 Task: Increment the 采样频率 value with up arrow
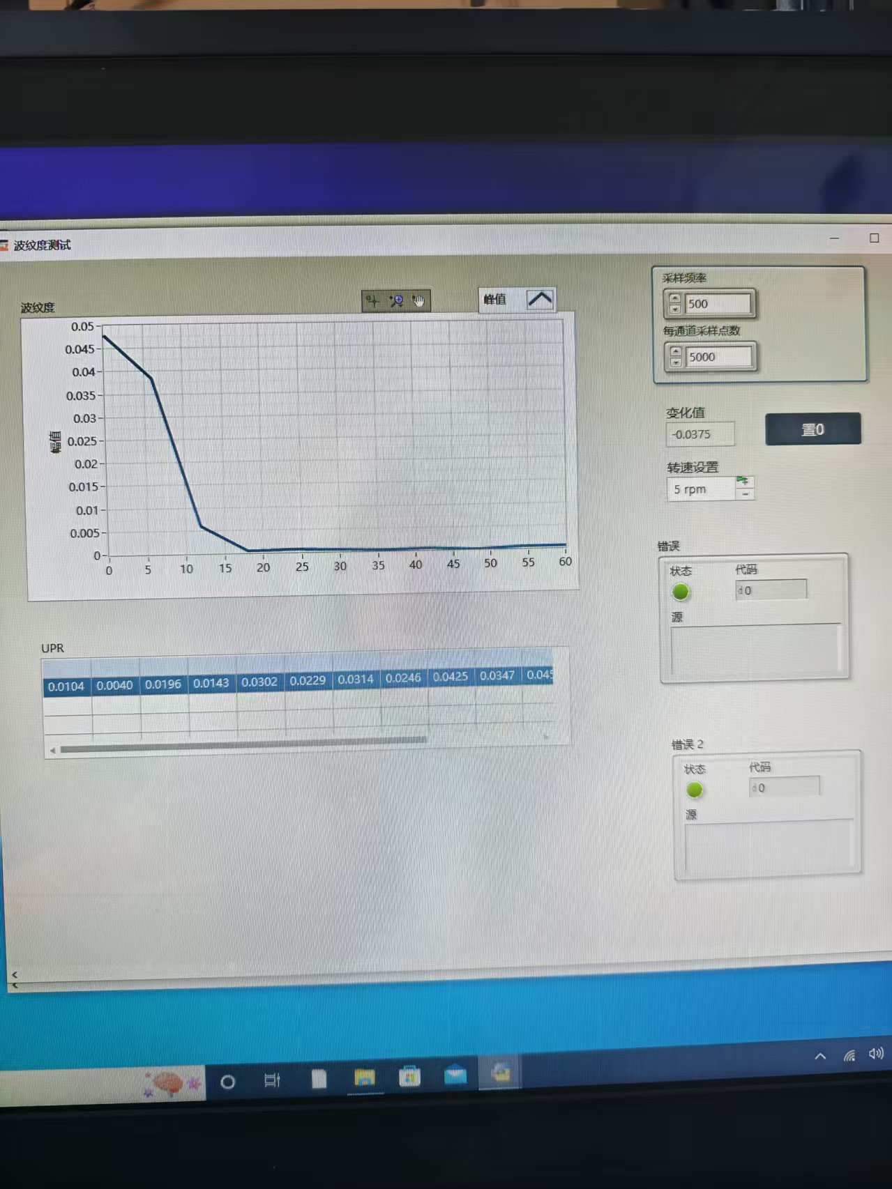(x=674, y=298)
